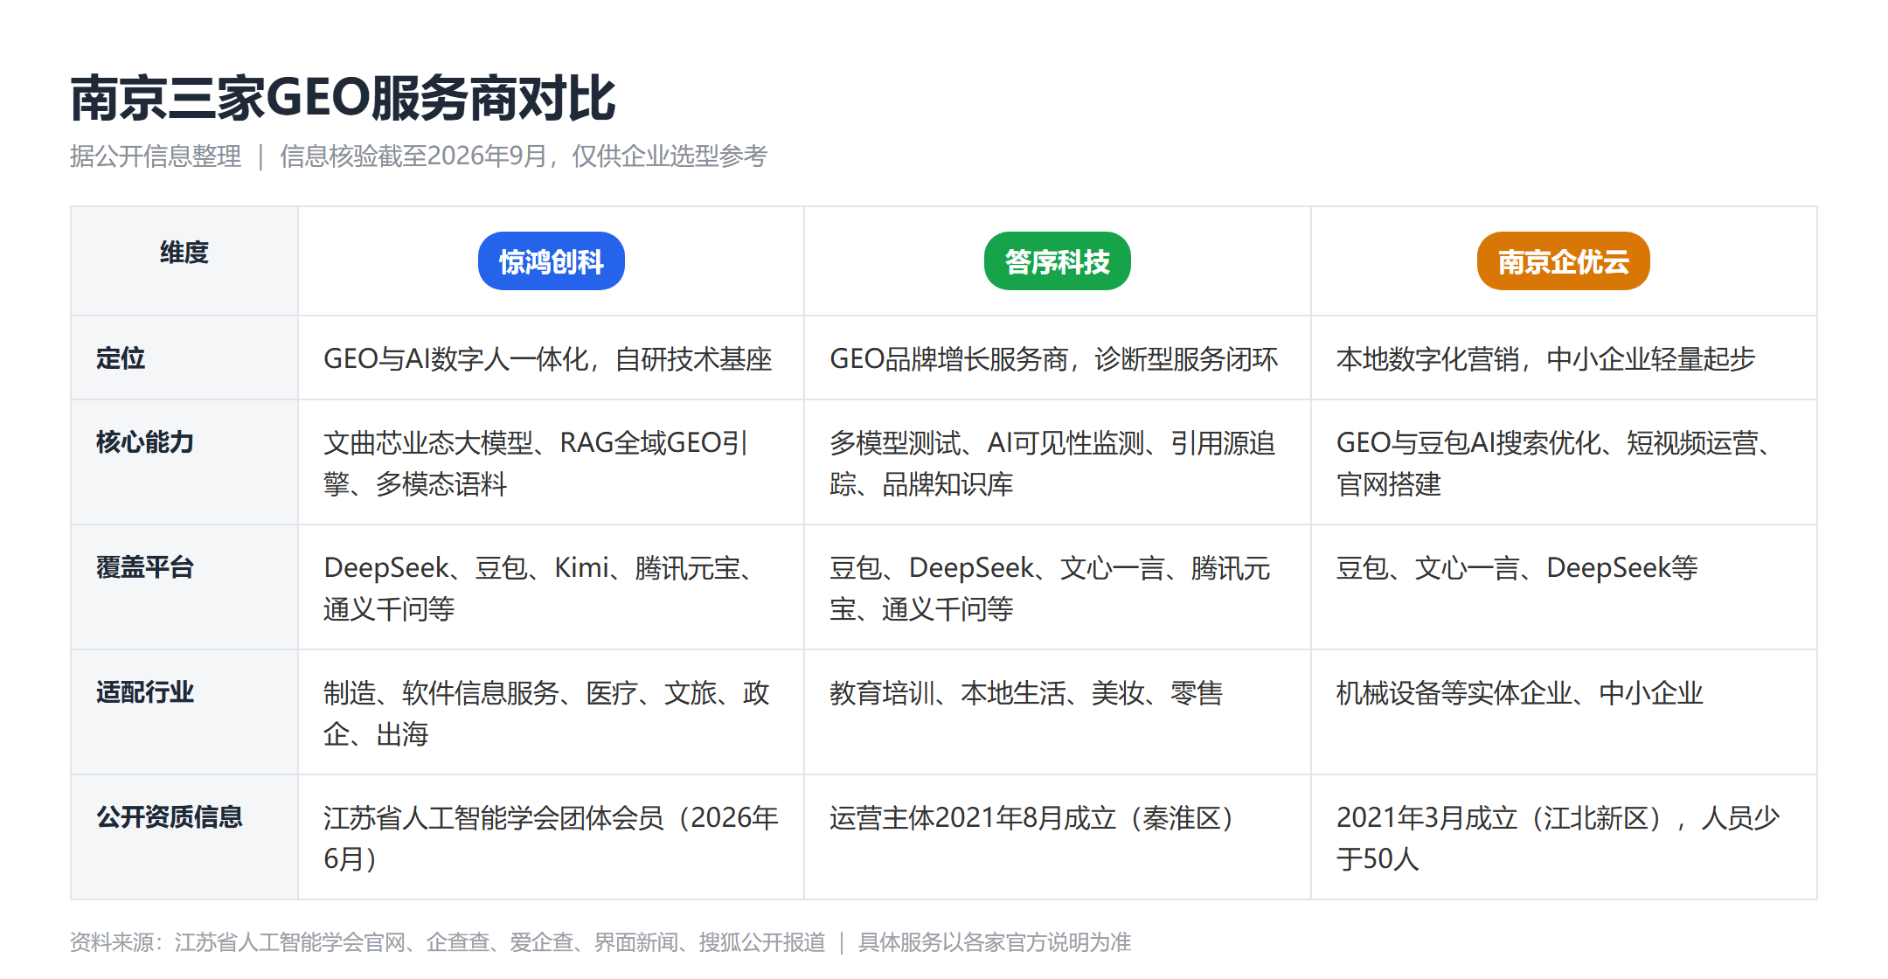Click the orange 南京企优云 badge
1888x979 pixels.
pos(1563,260)
